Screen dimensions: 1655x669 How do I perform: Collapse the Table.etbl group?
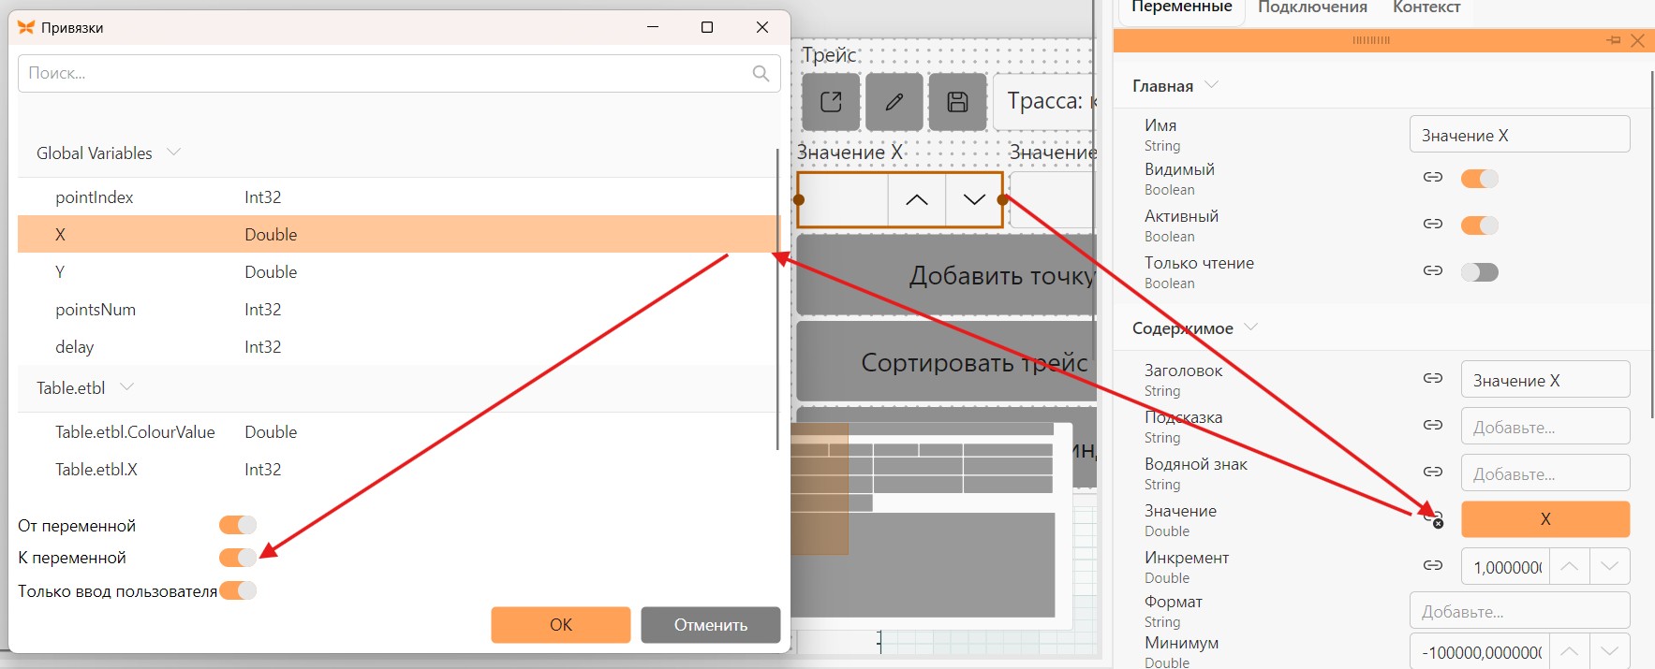coord(127,386)
